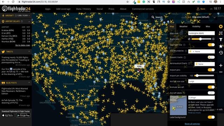Open the ReSEAvers Edition blog post
Viewport: 224px width, 126px height.
[x=15, y=91]
